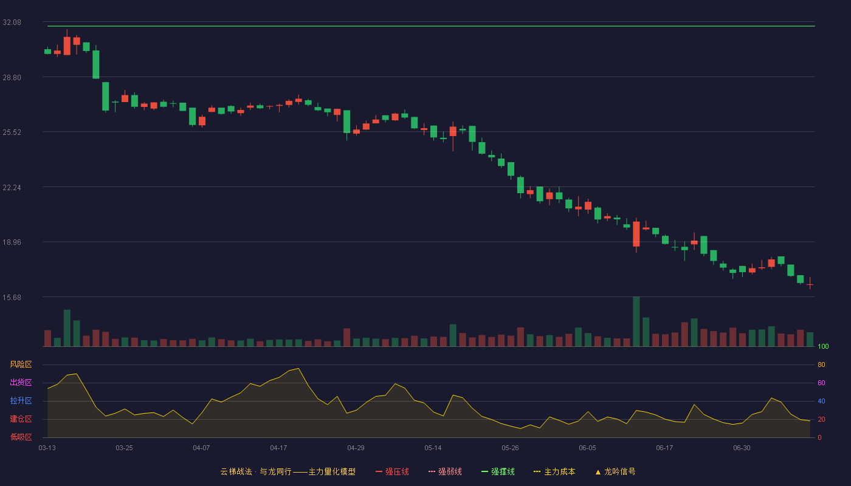
Task: Click the 风险区 zone label
Action: [x=21, y=364]
